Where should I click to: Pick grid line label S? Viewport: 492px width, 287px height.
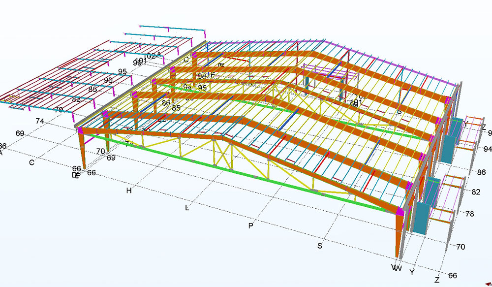click(x=320, y=246)
